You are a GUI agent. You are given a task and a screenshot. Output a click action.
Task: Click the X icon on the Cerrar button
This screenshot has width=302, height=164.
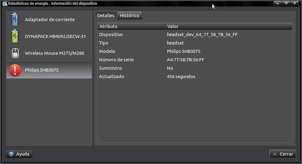pos(275,154)
